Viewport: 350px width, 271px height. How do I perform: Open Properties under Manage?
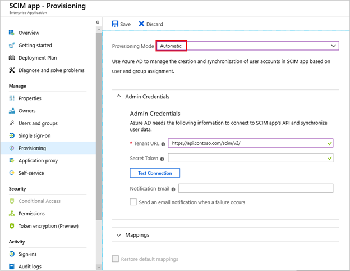click(x=30, y=98)
